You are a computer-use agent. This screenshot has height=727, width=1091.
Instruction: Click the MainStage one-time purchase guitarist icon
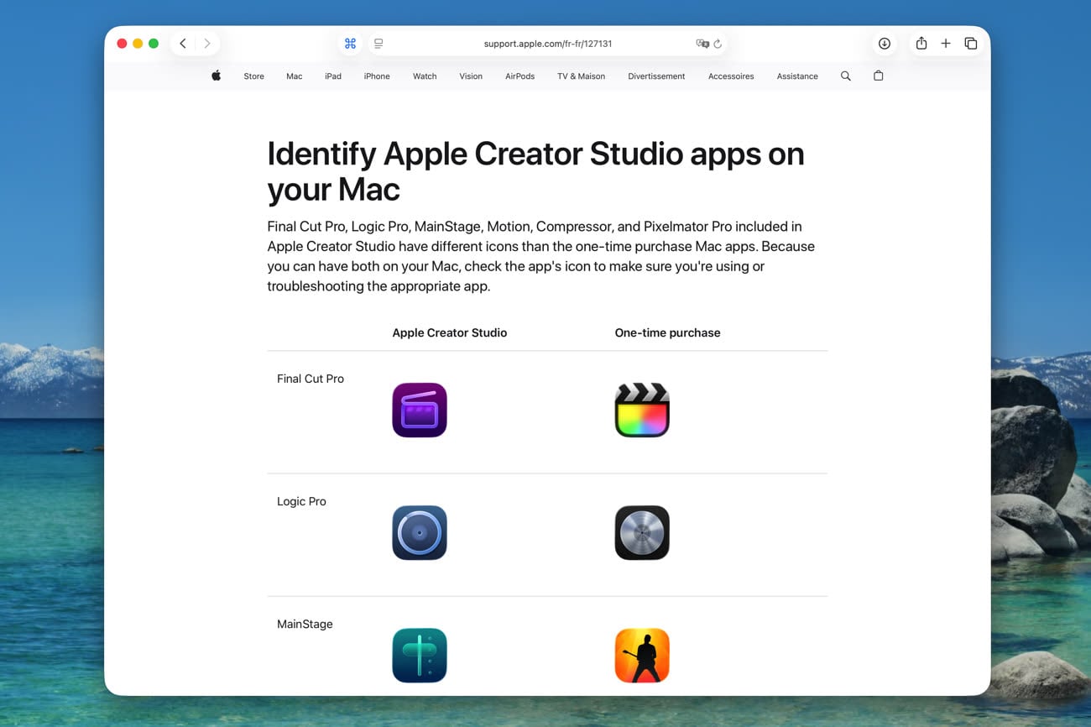point(642,656)
